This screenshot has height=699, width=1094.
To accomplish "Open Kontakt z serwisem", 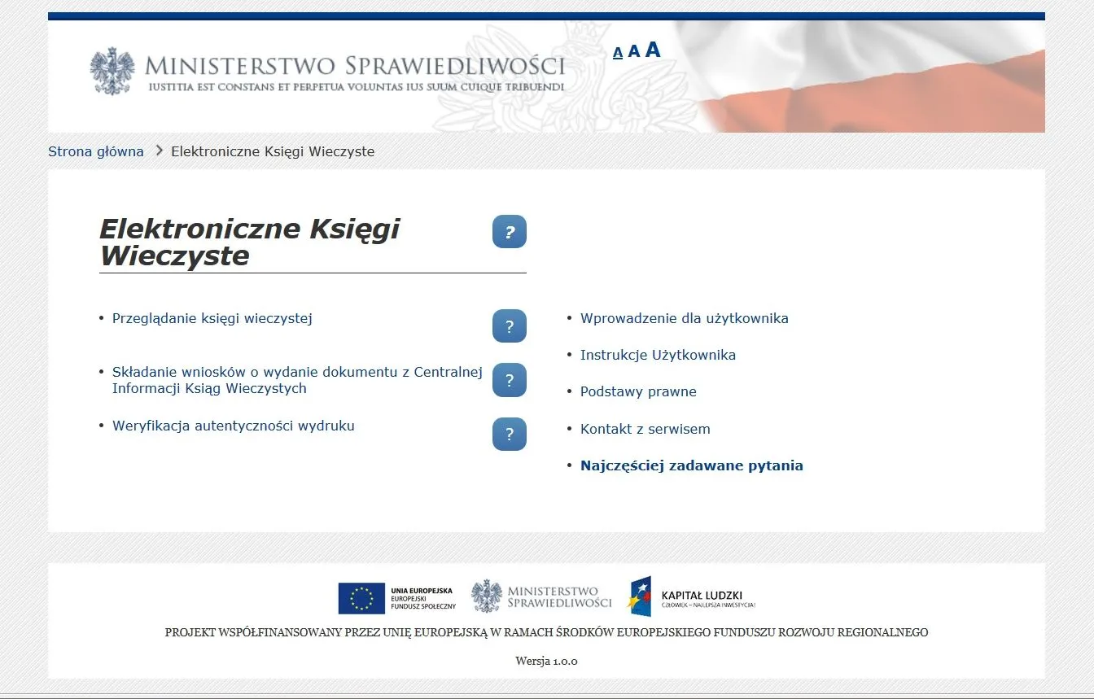I will click(645, 429).
